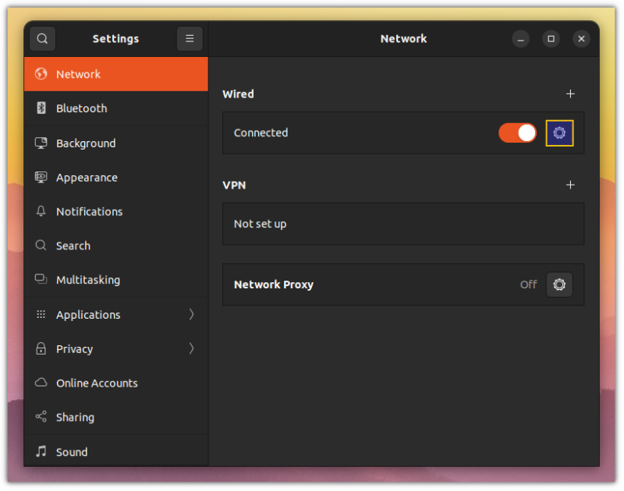Open Bluetooth settings via its sidebar icon

click(41, 108)
